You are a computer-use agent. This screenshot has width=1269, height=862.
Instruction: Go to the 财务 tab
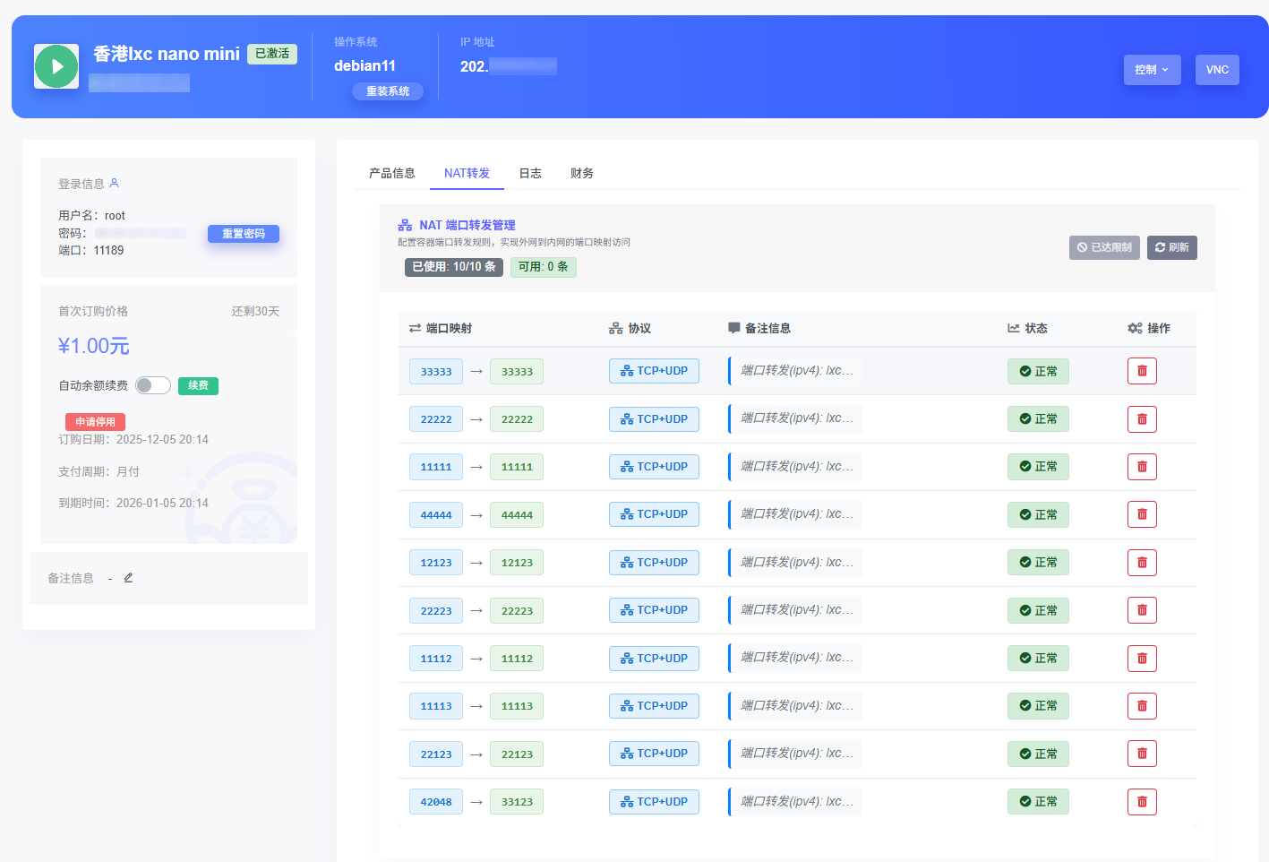click(x=582, y=173)
